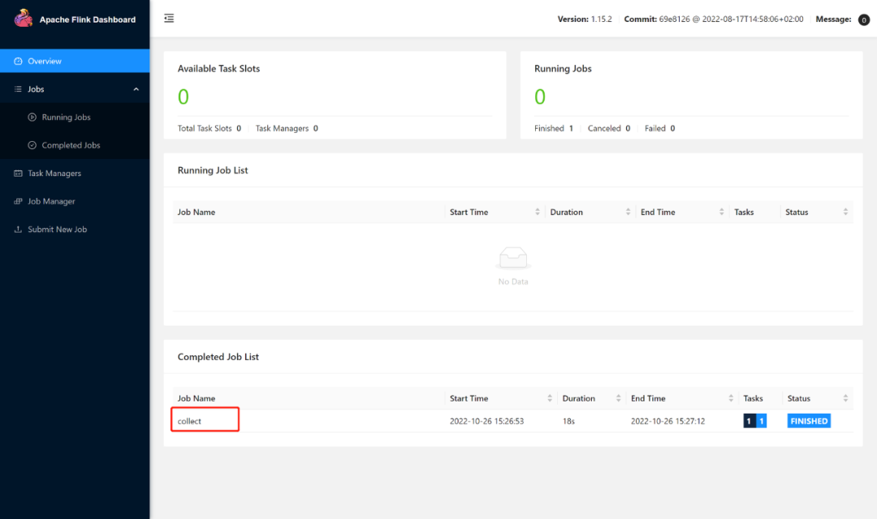Viewport: 877px width, 519px height.
Task: Sort Completed Job List by Duration
Action: (x=618, y=398)
